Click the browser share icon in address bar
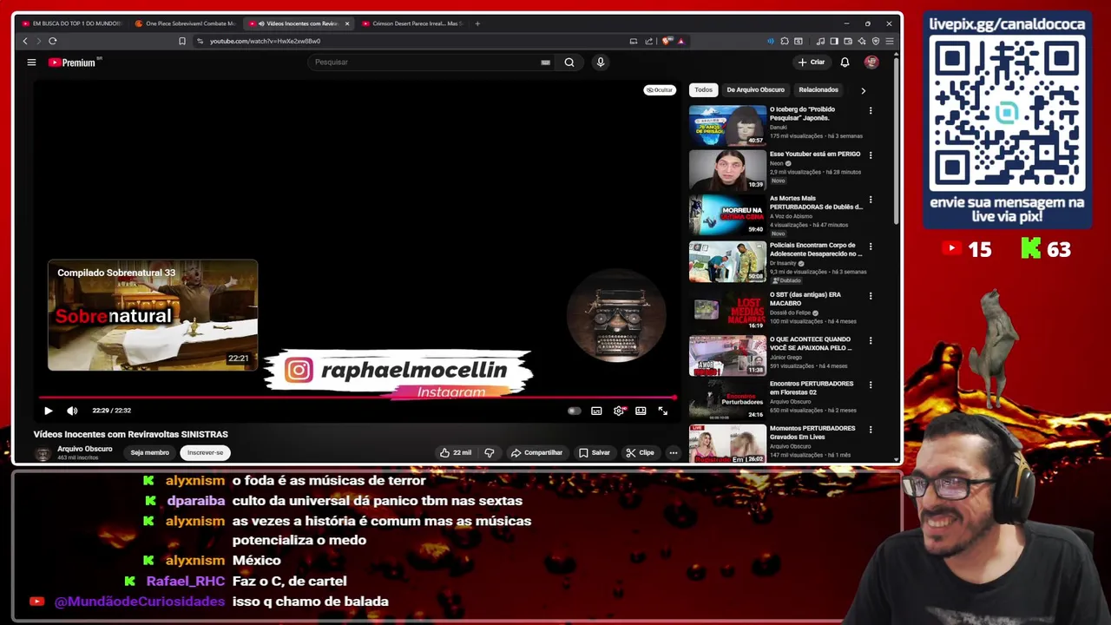Image resolution: width=1111 pixels, height=625 pixels. tap(648, 41)
